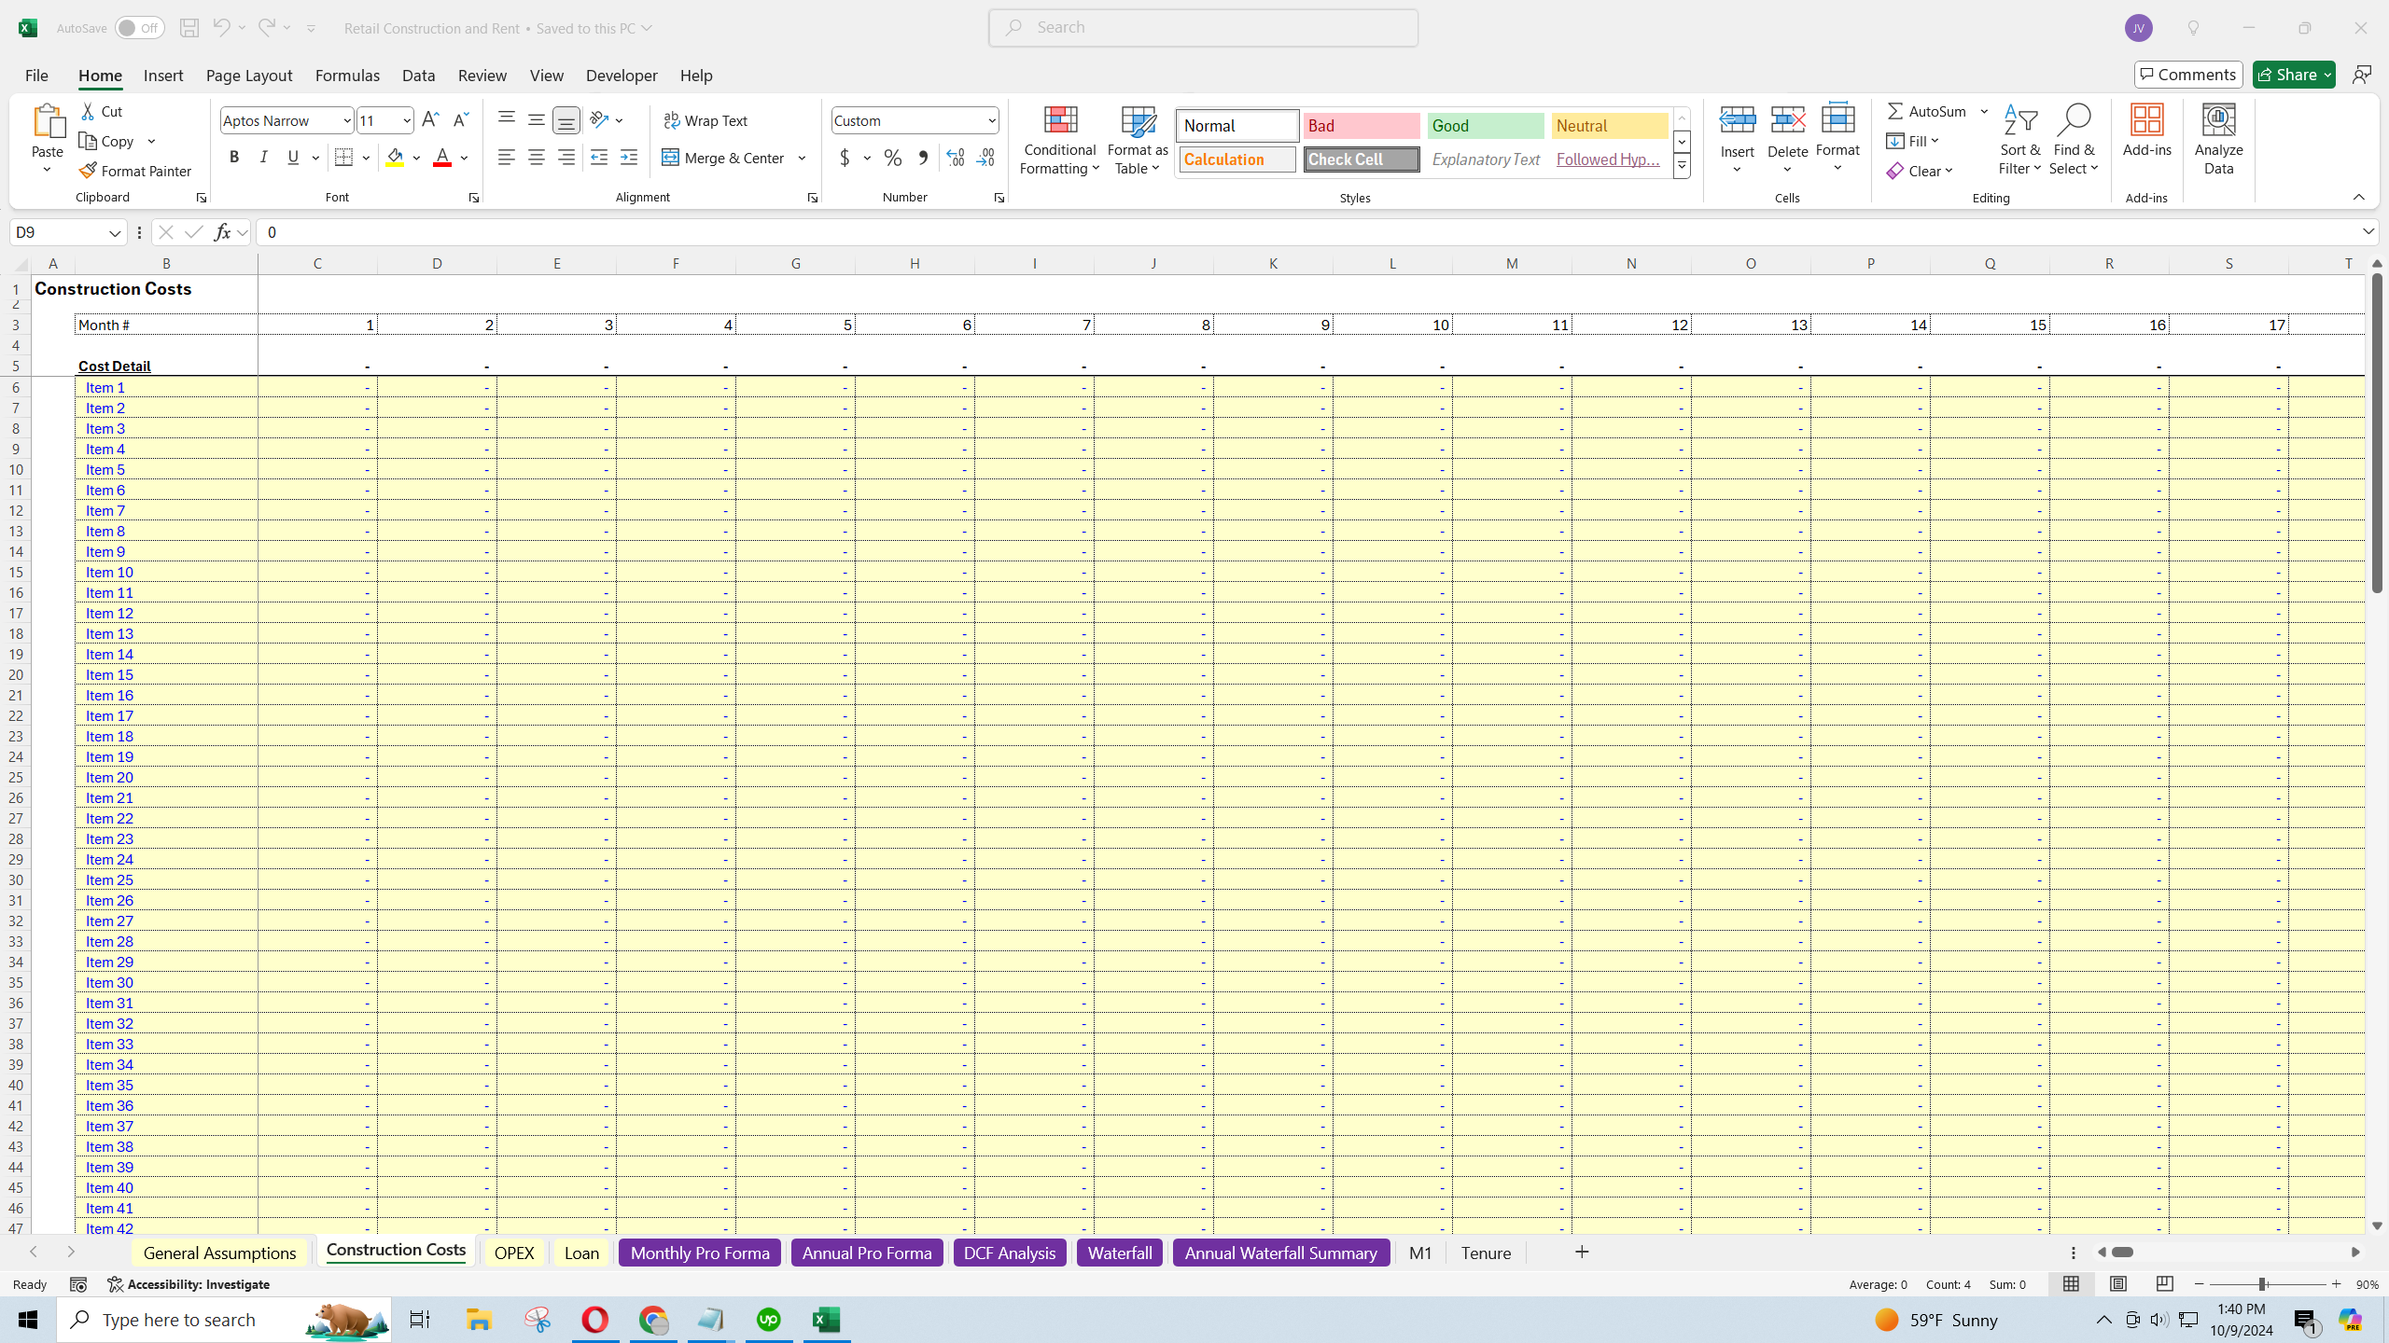Click Decrease Indent icon
This screenshot has height=1343, width=2389.
[x=599, y=158]
